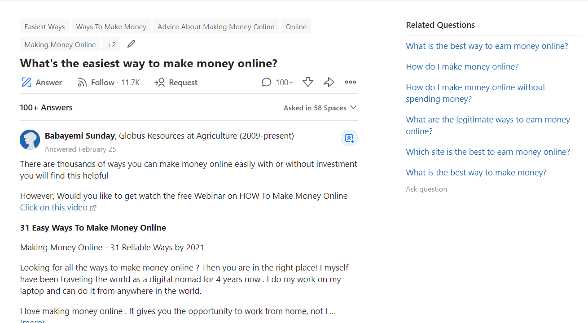Screen dimensions: 588x323
Task: Open the Online topic tag
Action: (296, 26)
